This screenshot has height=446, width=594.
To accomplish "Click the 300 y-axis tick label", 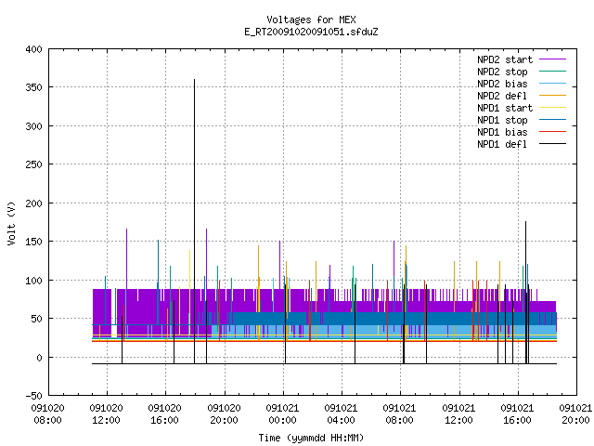I will (33, 126).
